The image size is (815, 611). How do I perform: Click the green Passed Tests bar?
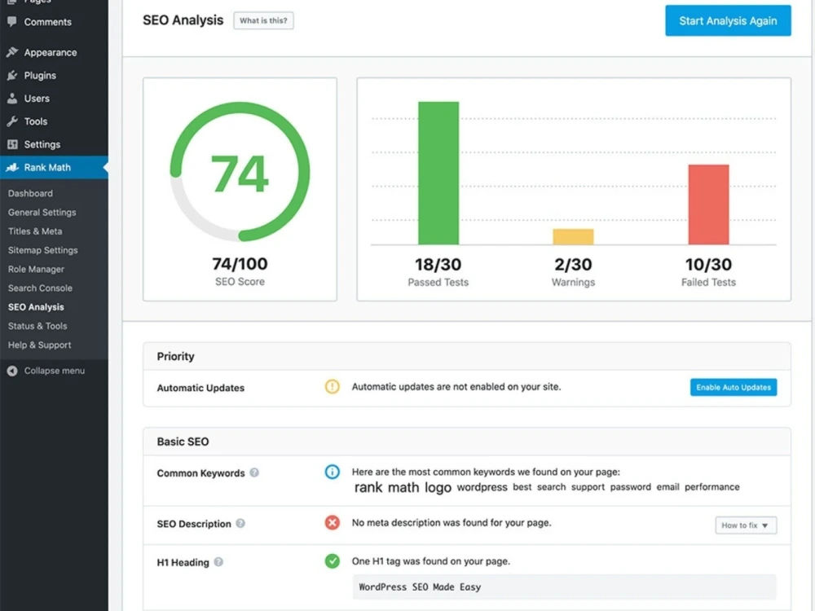[438, 173]
